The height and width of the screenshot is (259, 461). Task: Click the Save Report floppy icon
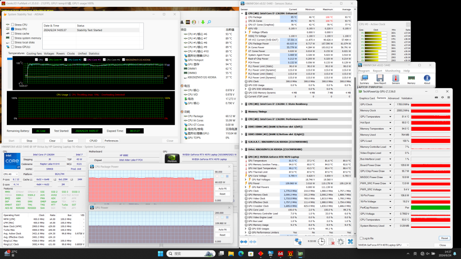(x=380, y=79)
